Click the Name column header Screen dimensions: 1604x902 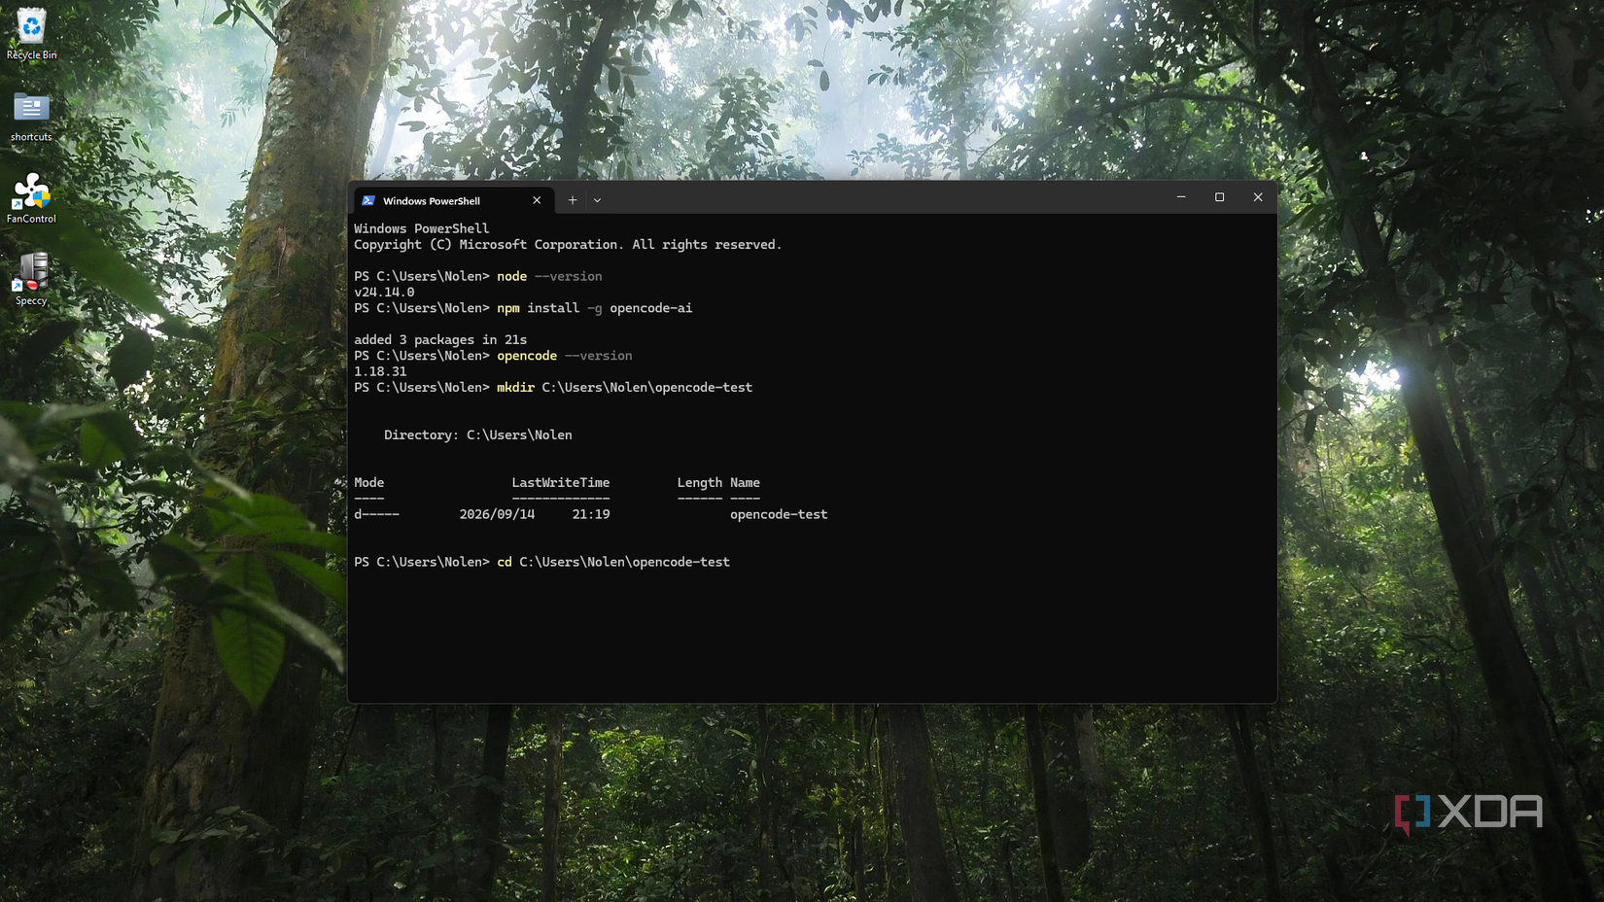coord(745,482)
